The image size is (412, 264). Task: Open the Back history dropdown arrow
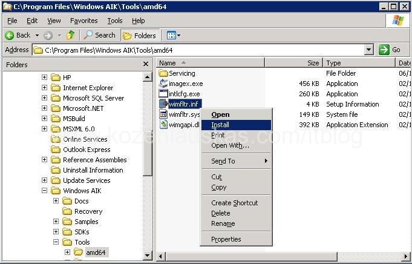click(x=38, y=35)
